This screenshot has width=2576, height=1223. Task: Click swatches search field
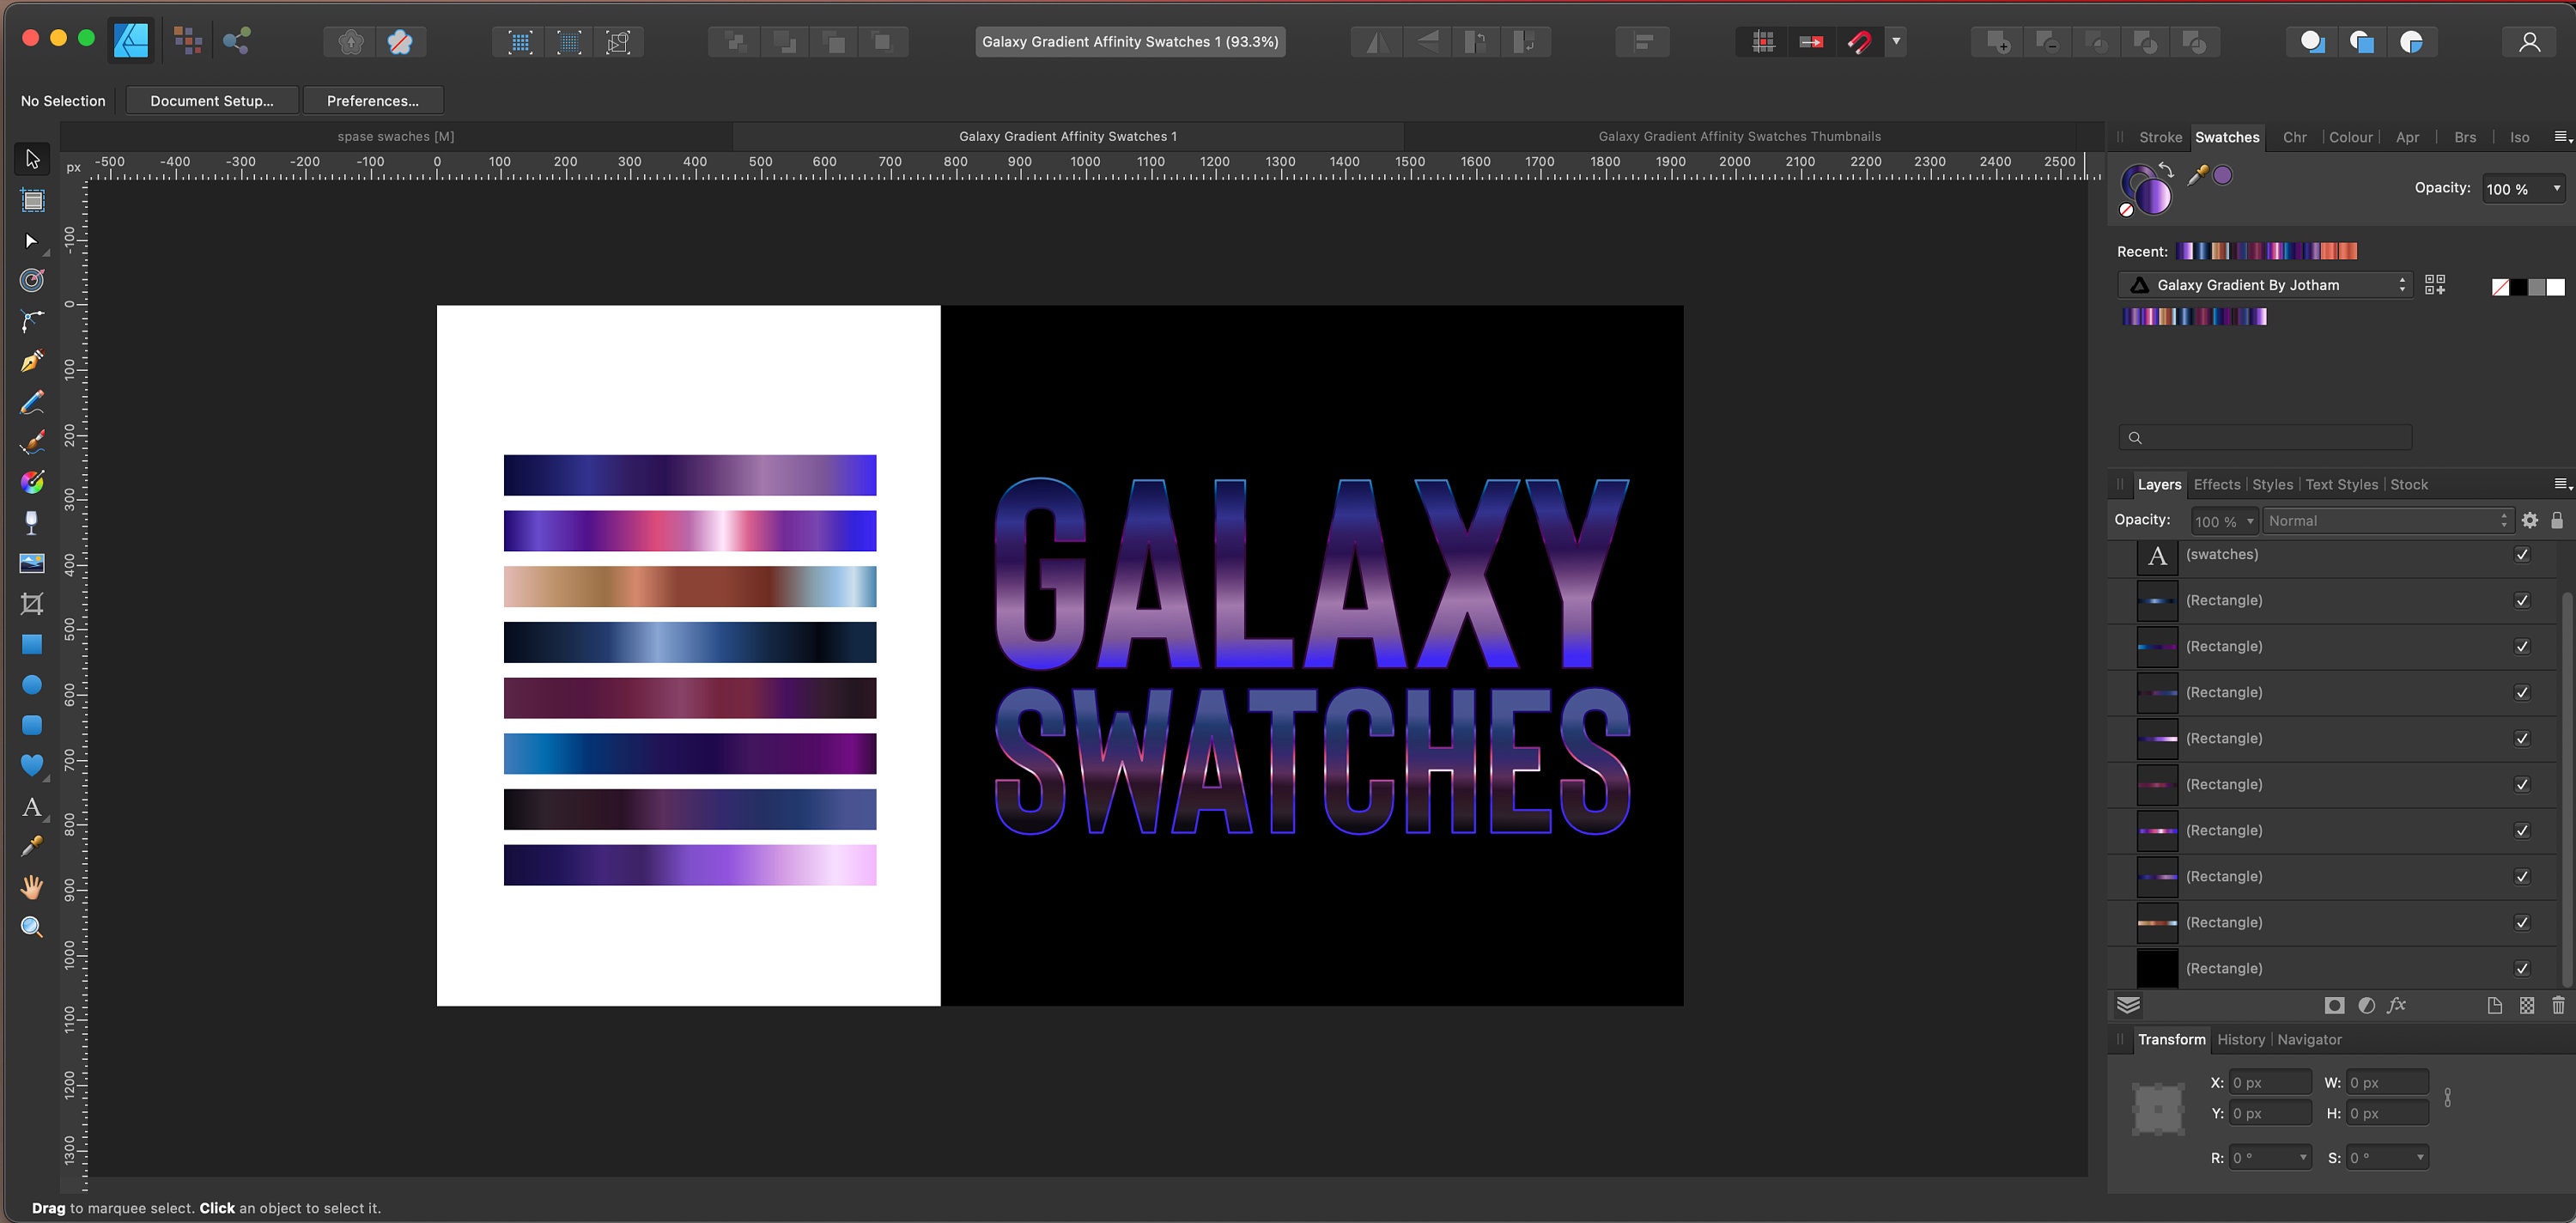[2265, 437]
